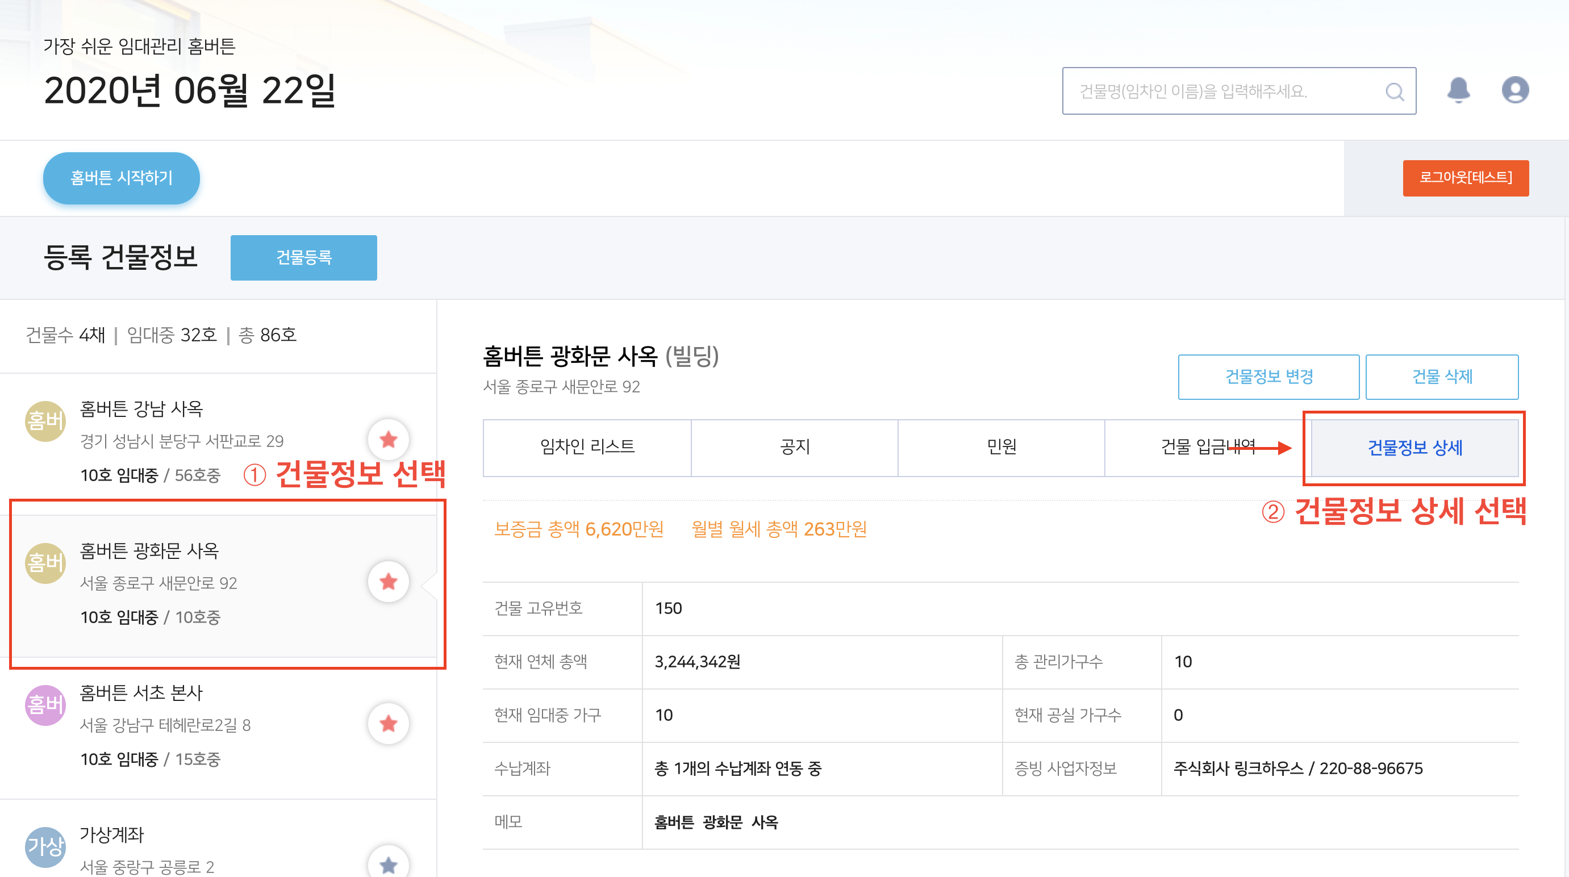The height and width of the screenshot is (877, 1569).
Task: Toggle favorite star for 홈버튼 강남 사옥
Action: 388,439
